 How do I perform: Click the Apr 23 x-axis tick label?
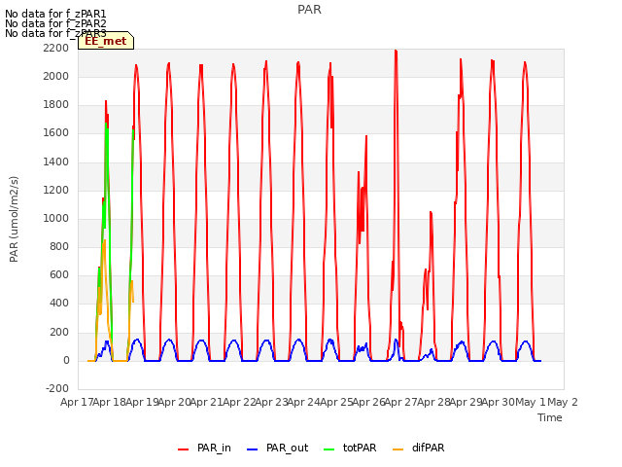(x=271, y=402)
